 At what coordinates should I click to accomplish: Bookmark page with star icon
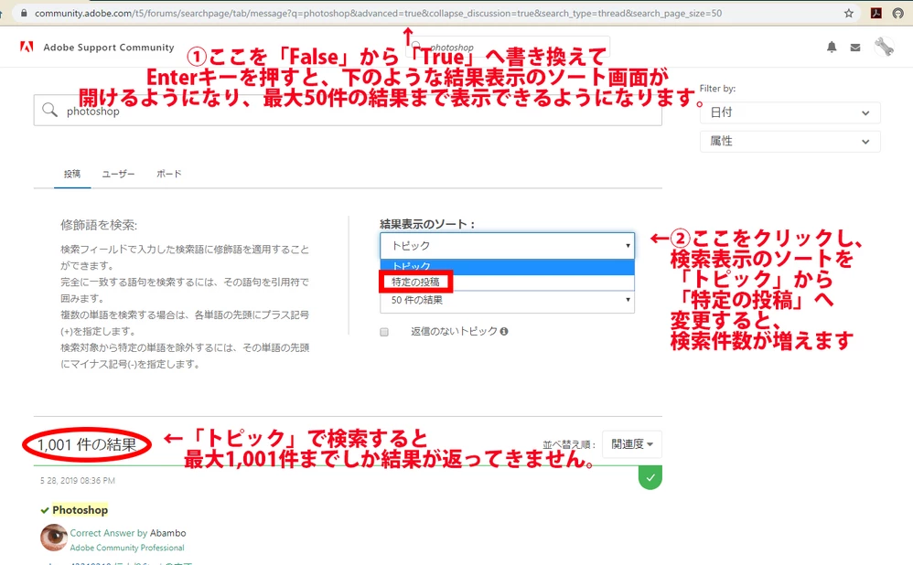(848, 13)
